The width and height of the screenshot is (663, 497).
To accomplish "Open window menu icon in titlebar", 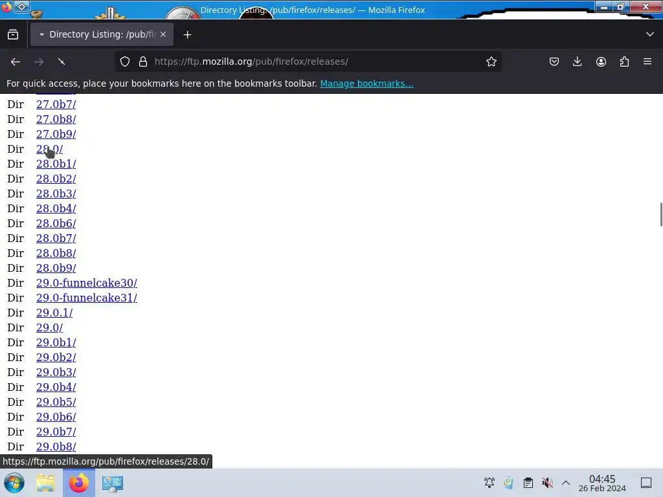I will tap(6, 6).
